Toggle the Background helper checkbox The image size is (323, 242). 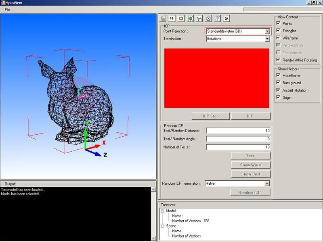tap(278, 83)
